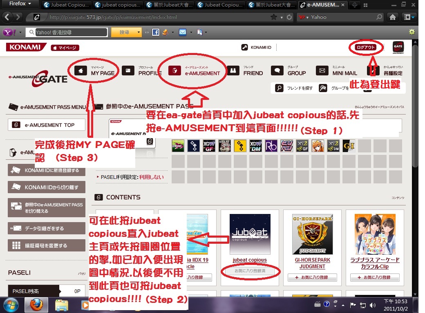Switch to jubeat copious... tab
The height and width of the screenshot is (313, 425).
(118, 5)
